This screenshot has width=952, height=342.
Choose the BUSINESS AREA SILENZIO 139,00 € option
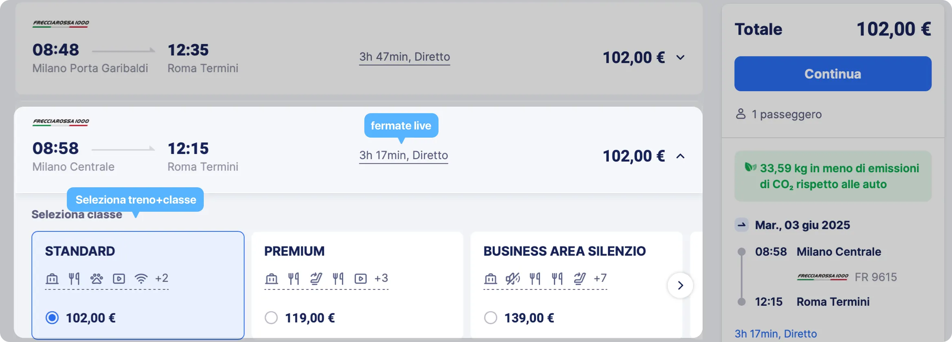[x=491, y=318]
